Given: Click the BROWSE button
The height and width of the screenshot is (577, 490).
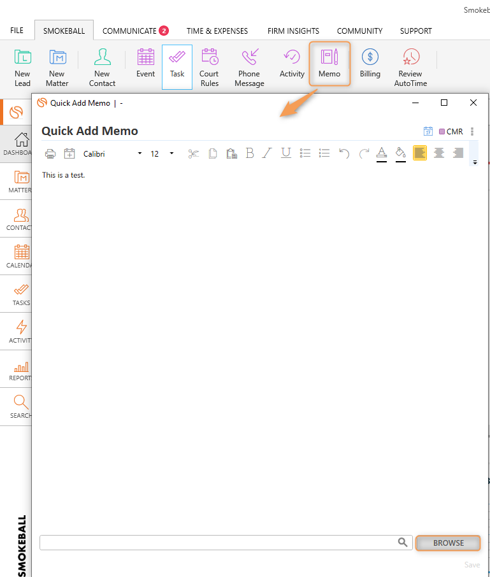Looking at the screenshot, I should pos(448,543).
